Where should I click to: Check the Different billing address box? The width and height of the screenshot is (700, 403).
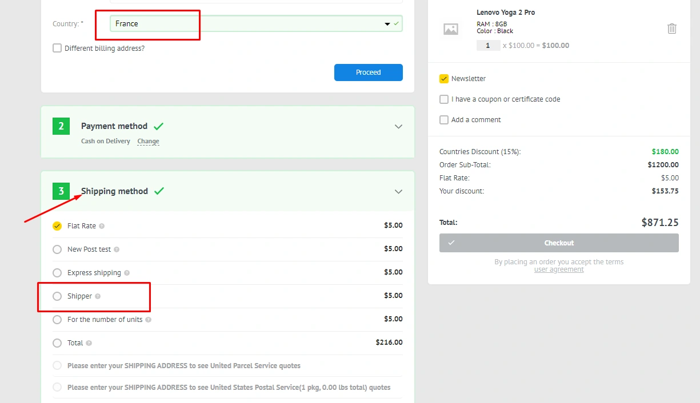[57, 49]
